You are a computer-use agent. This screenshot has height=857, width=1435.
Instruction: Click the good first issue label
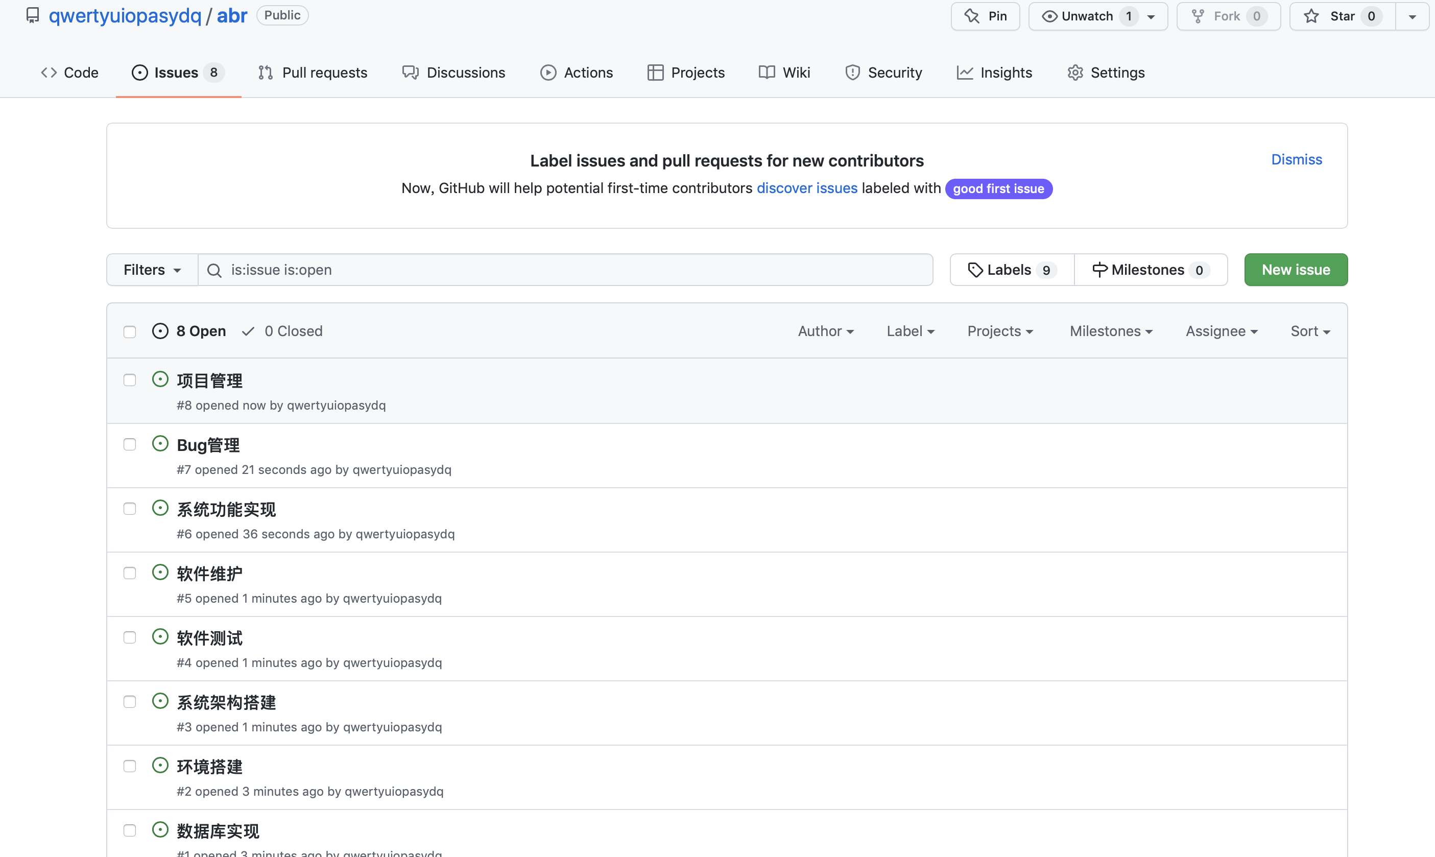(x=998, y=189)
